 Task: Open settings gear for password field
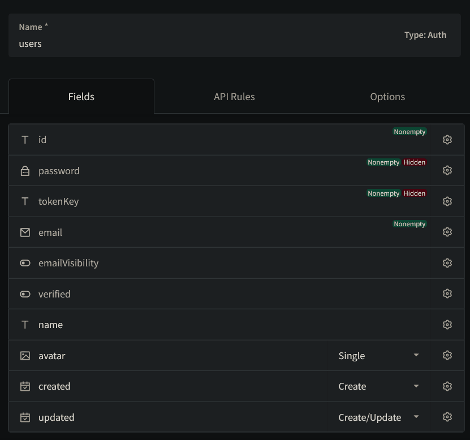click(x=447, y=170)
